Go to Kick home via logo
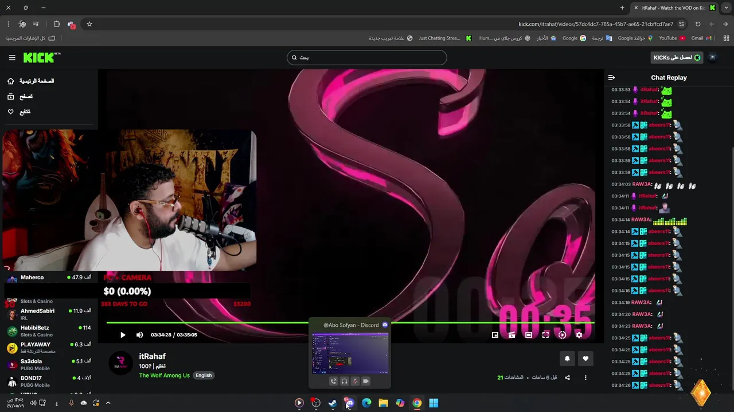 (x=41, y=57)
